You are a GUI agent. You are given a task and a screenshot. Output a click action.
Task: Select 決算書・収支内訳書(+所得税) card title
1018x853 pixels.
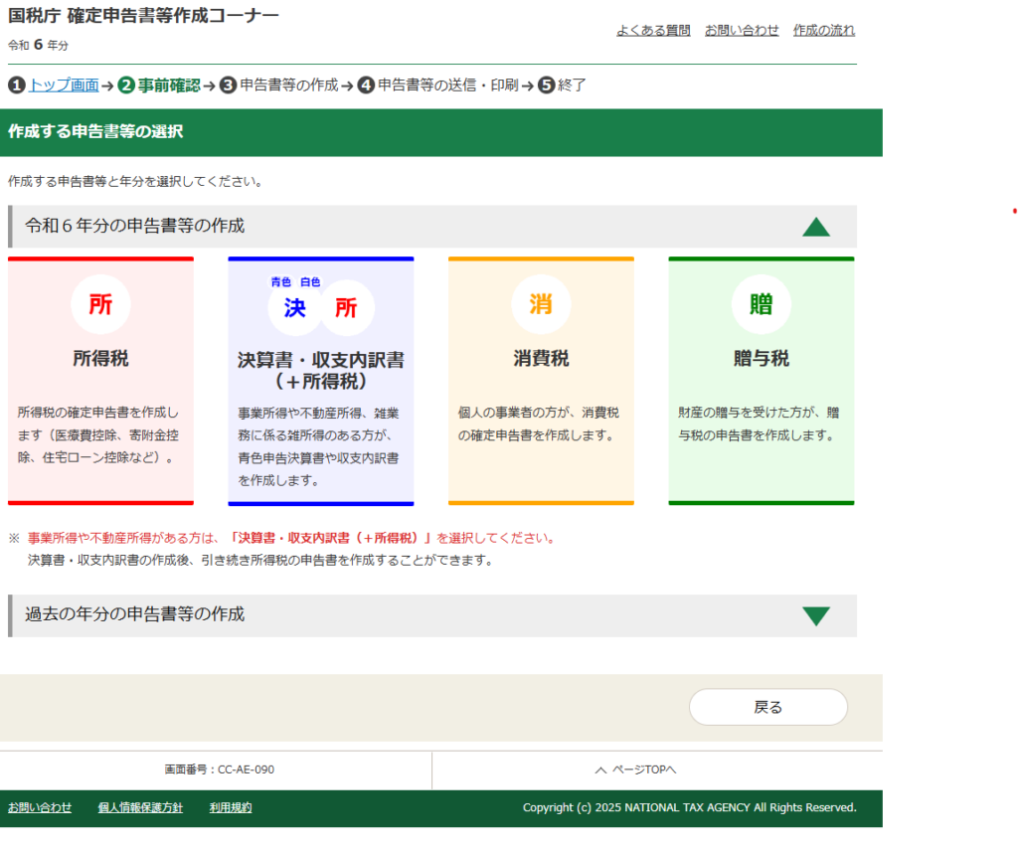(320, 370)
